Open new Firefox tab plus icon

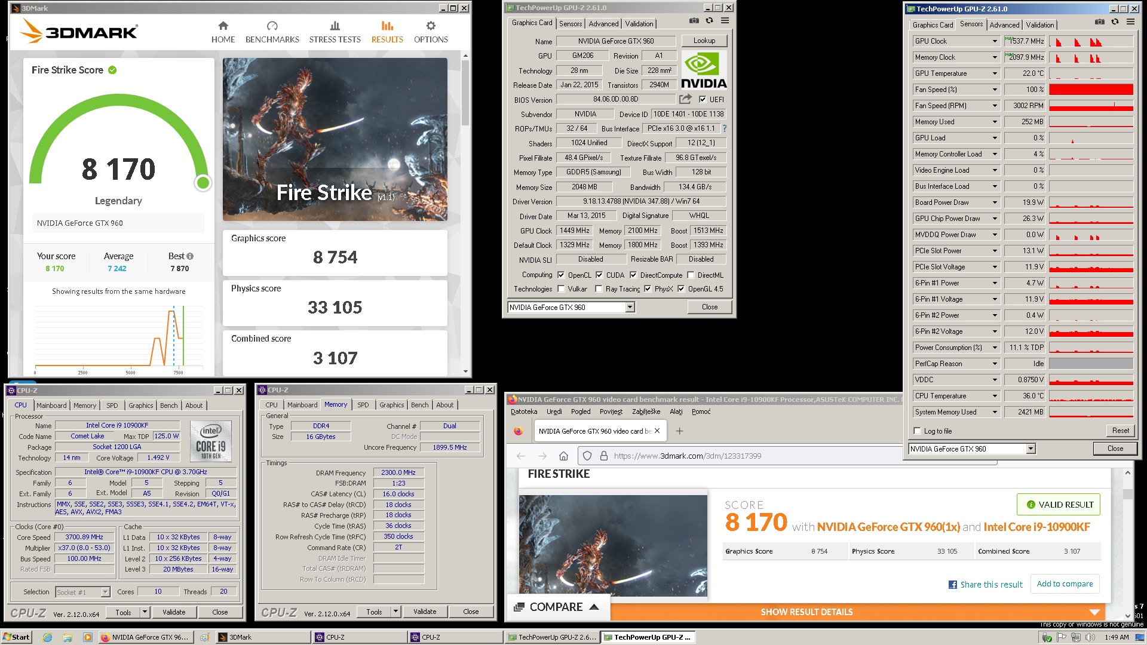tap(679, 431)
